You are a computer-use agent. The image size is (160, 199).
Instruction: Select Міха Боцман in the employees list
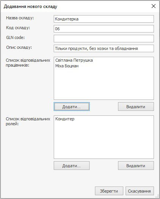[67, 66]
